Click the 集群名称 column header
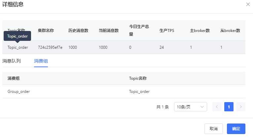This screenshot has height=139, width=253. pos(46,31)
